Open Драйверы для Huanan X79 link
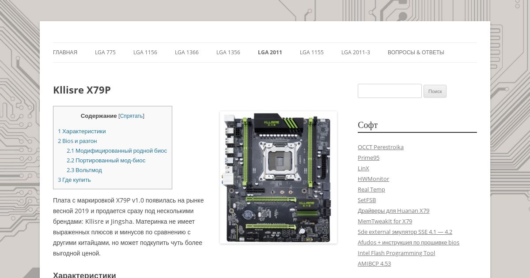The image size is (530, 278). click(394, 210)
